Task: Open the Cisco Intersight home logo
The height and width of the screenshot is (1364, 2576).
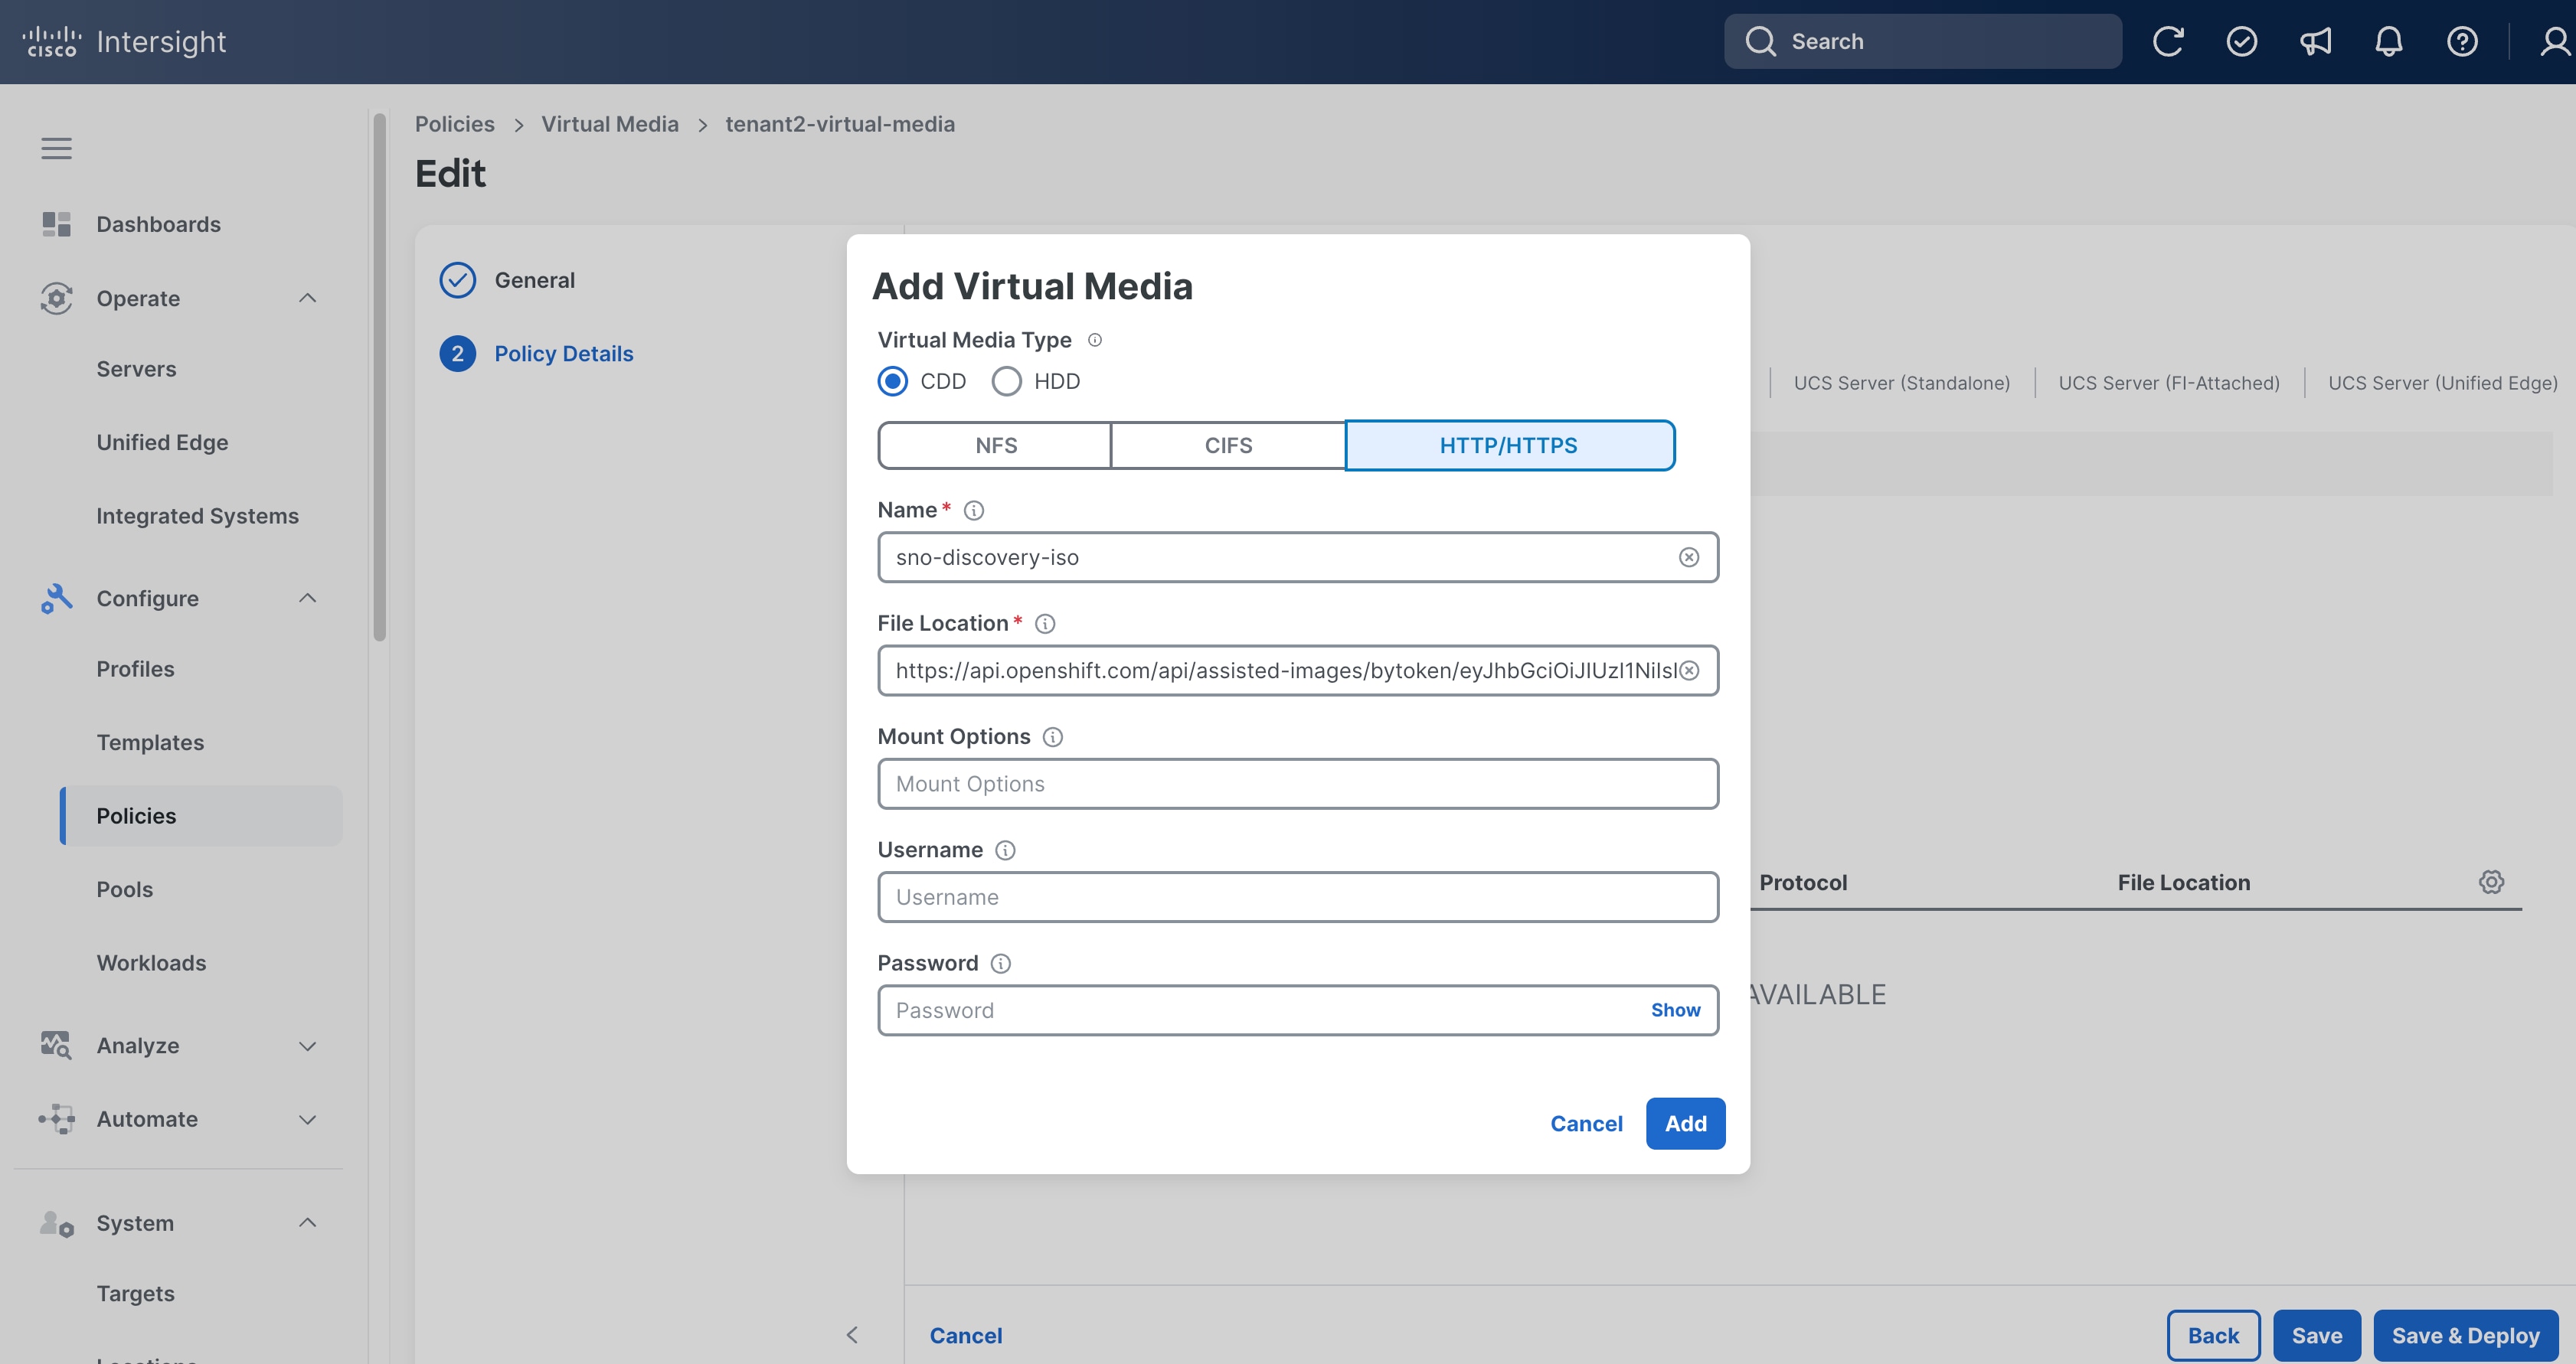Action: 124,41
